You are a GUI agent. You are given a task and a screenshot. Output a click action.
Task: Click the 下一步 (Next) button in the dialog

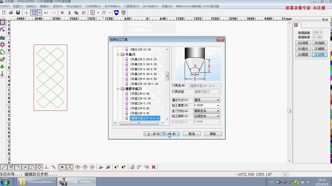click(171, 134)
